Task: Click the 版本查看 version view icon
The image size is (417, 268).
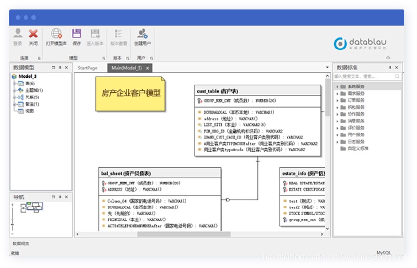Action: coord(118,34)
